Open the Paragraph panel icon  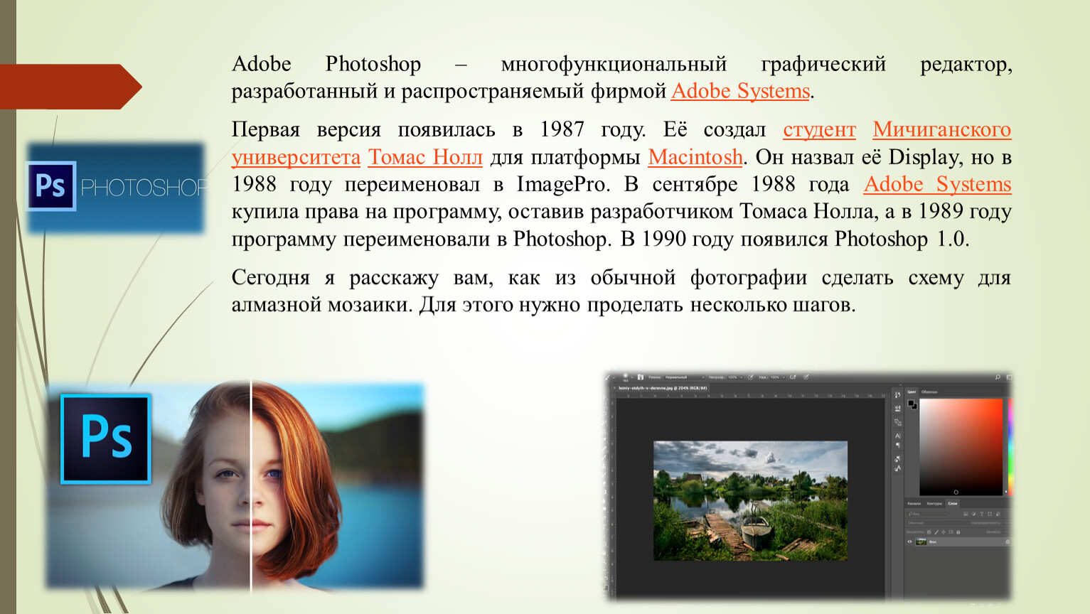(897, 446)
